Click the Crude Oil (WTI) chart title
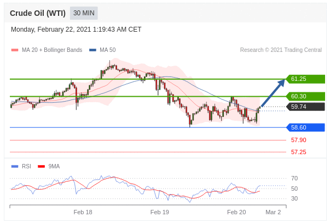The width and height of the screenshot is (330, 223). (x=38, y=13)
